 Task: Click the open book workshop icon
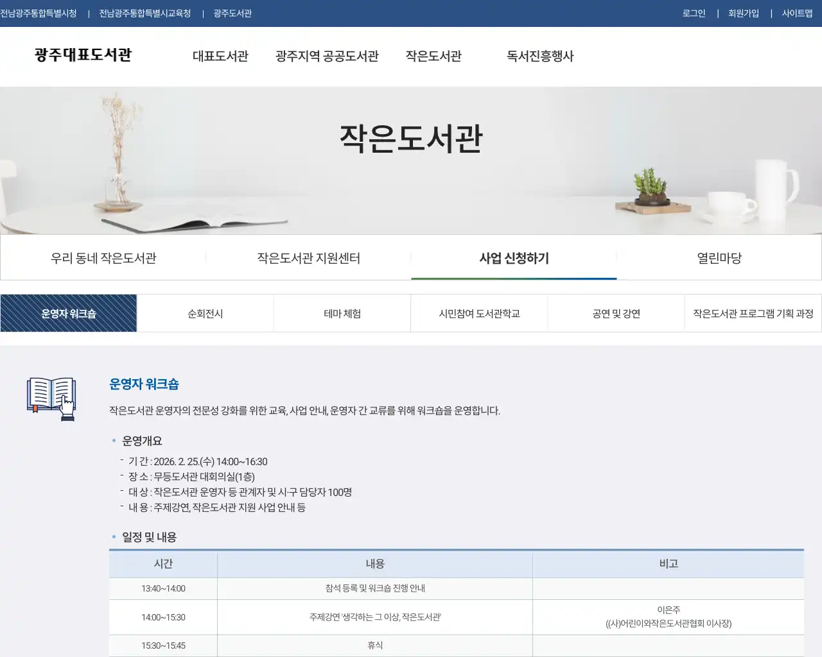point(51,399)
